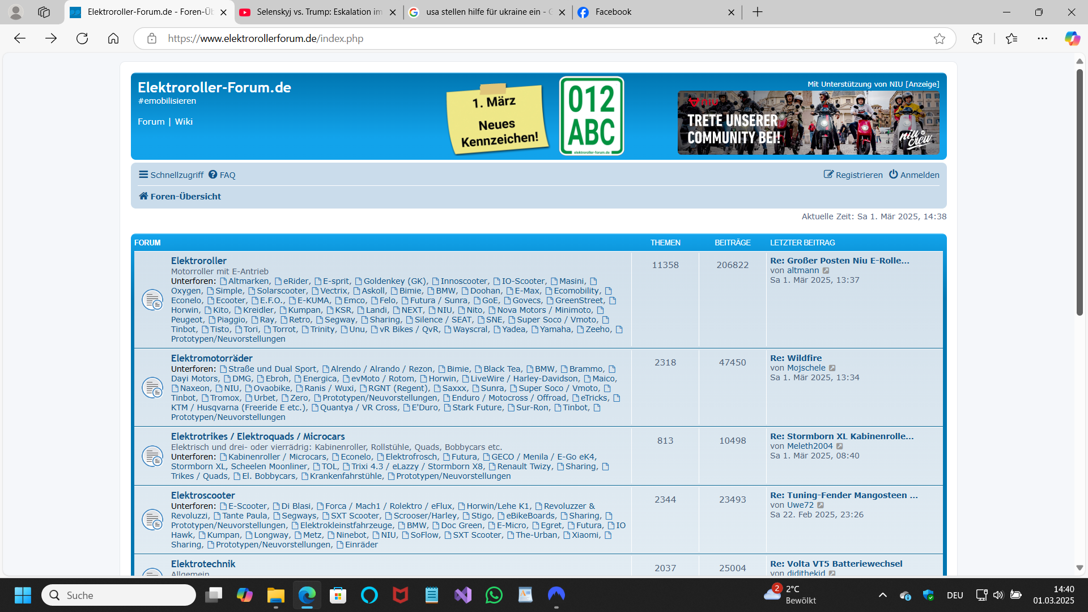Click the Elektroroller forum read-status icon
The width and height of the screenshot is (1088, 612).
tap(152, 300)
